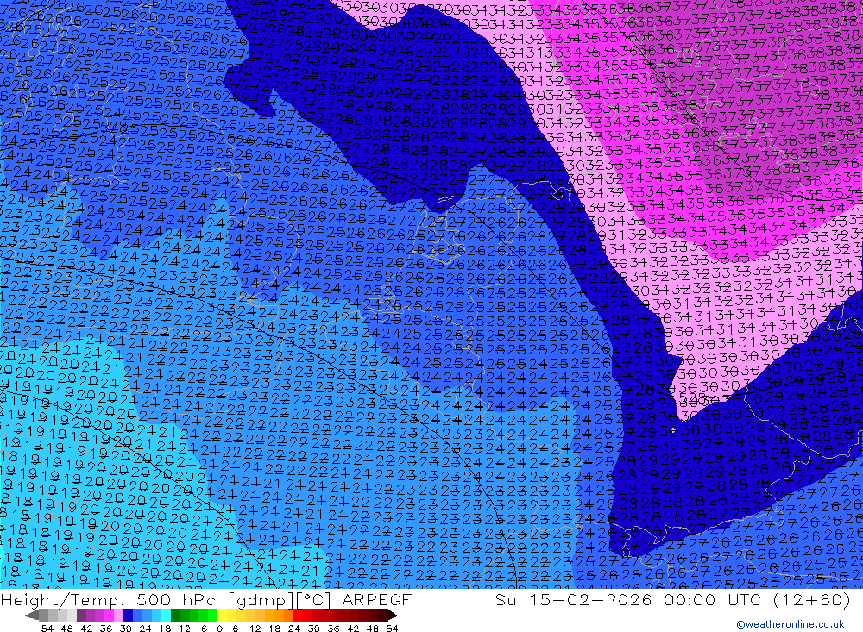The height and width of the screenshot is (632, 863).
Task: Click the Height/Temp. 500 hPa title text
Action: pyautogui.click(x=109, y=600)
